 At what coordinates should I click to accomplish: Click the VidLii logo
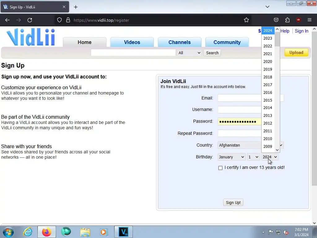pos(31,37)
